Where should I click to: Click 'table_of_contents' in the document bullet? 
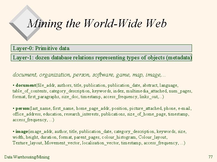click(30, 91)
